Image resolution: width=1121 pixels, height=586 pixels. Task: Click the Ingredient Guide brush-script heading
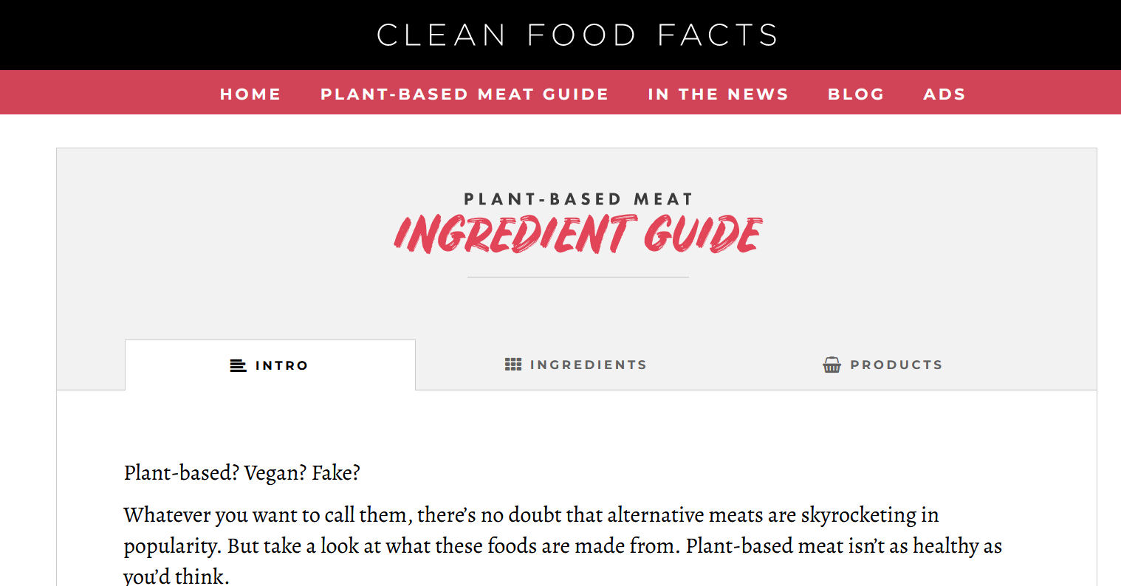(x=577, y=235)
